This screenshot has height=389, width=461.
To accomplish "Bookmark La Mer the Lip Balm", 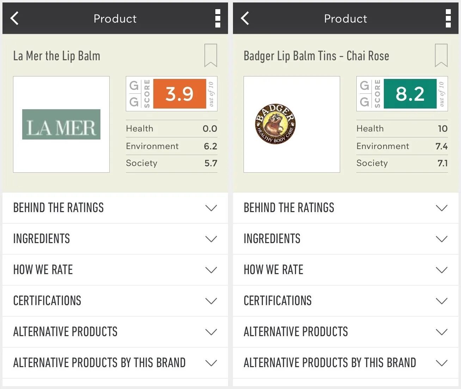I will [x=211, y=55].
